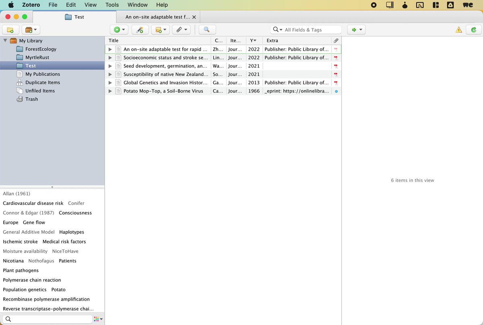Image resolution: width=483 pixels, height=325 pixels.
Task: Filter by the Consciousness tag
Action: click(x=75, y=213)
